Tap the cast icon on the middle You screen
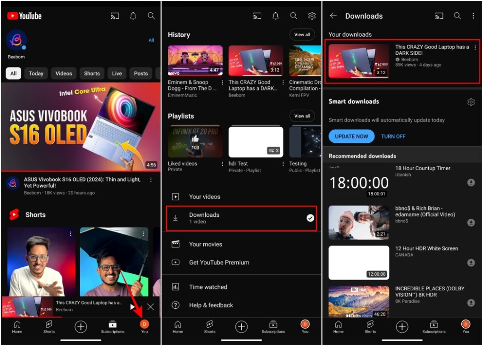 point(257,16)
